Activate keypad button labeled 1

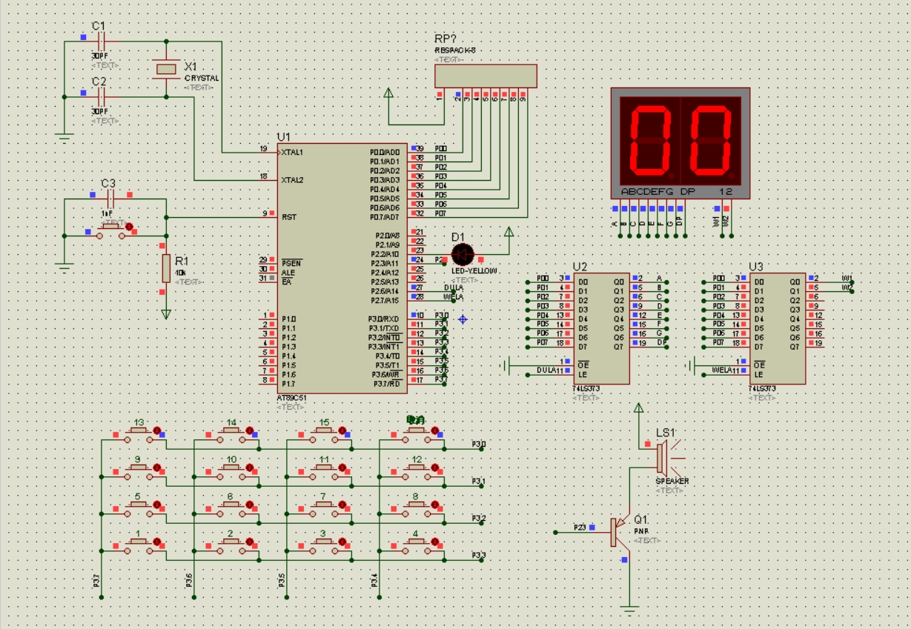[139, 546]
